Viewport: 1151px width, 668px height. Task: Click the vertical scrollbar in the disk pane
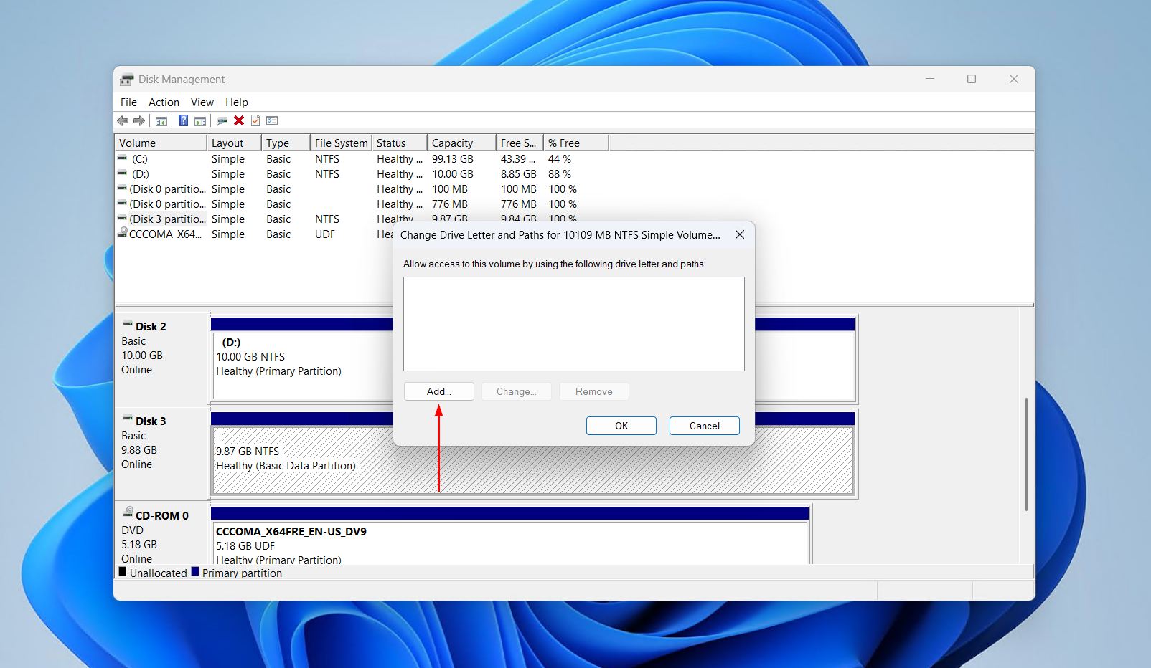[x=1027, y=454]
